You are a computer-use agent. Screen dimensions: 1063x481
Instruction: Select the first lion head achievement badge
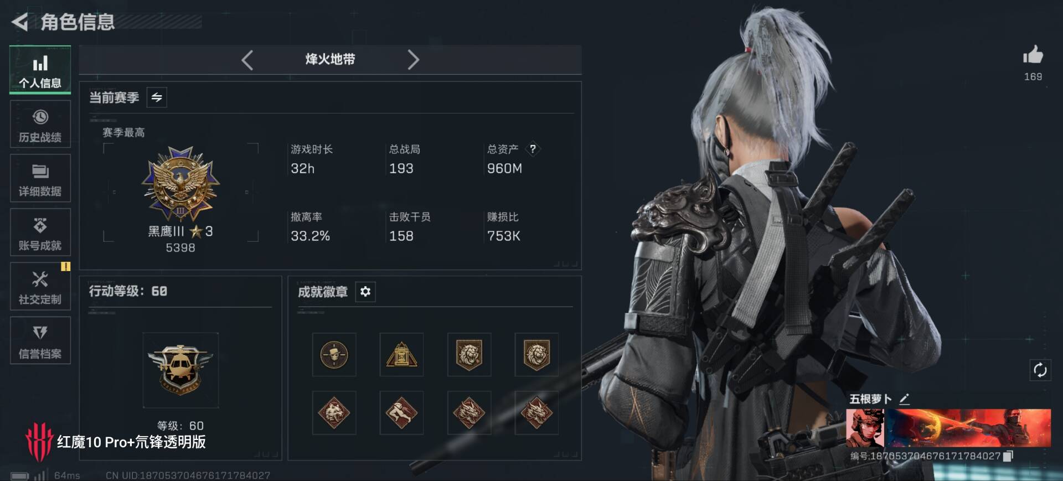pyautogui.click(x=469, y=354)
